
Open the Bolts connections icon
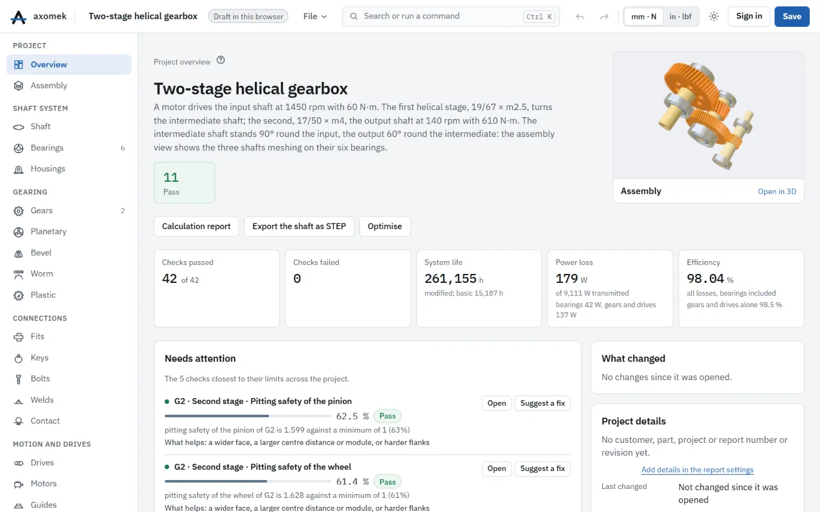click(x=19, y=379)
